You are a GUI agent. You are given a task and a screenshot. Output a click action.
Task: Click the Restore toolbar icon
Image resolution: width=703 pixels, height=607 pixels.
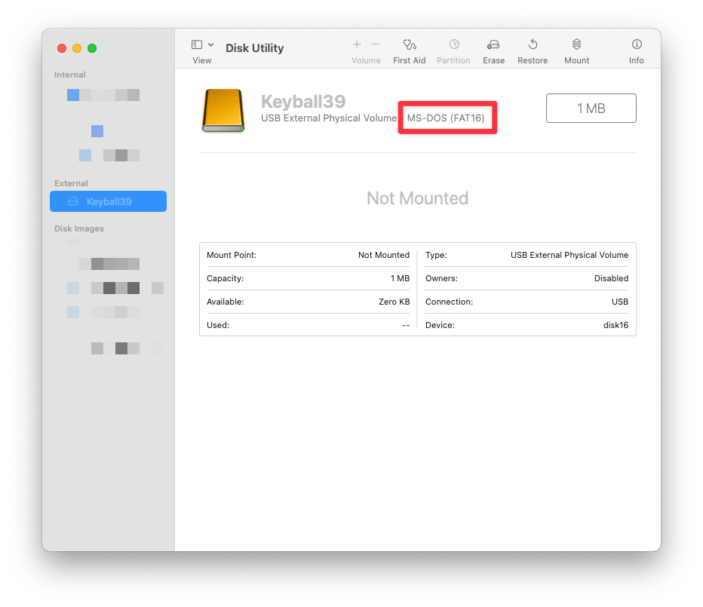pyautogui.click(x=533, y=44)
